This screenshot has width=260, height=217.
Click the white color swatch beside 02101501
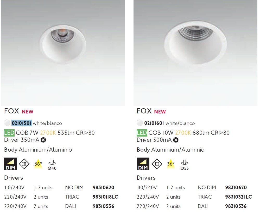[7, 123]
